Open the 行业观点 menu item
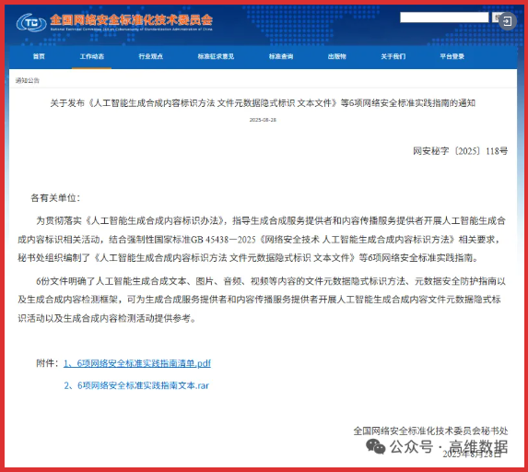 coord(150,56)
